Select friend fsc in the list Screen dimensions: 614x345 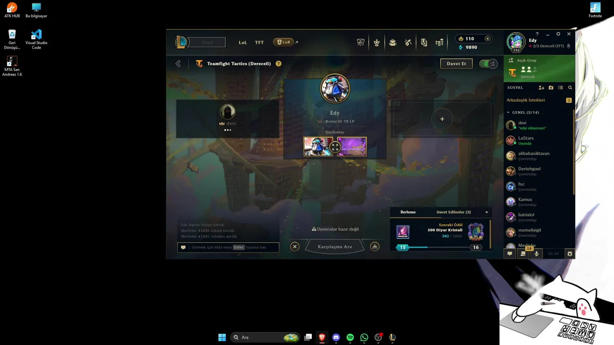[539, 186]
